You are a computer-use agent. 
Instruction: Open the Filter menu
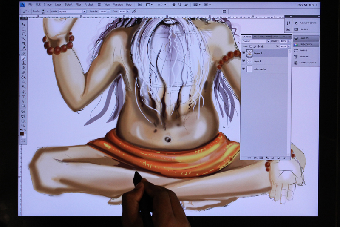[78, 4]
